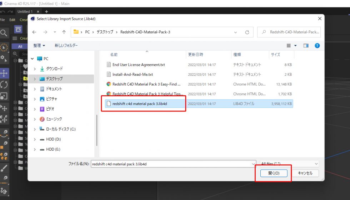Viewport: 350px width, 200px height.
Task: Open the 整理 organize menu
Action: [39, 45]
